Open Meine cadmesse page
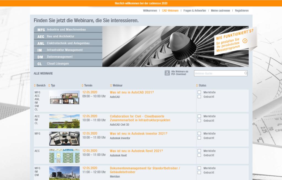Viewport: 282px width, 180px height. point(220,11)
